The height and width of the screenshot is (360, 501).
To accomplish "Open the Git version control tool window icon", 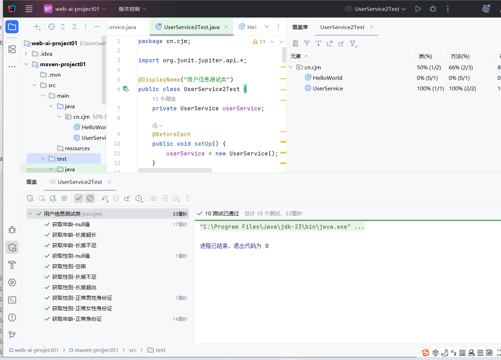I will (12, 335).
